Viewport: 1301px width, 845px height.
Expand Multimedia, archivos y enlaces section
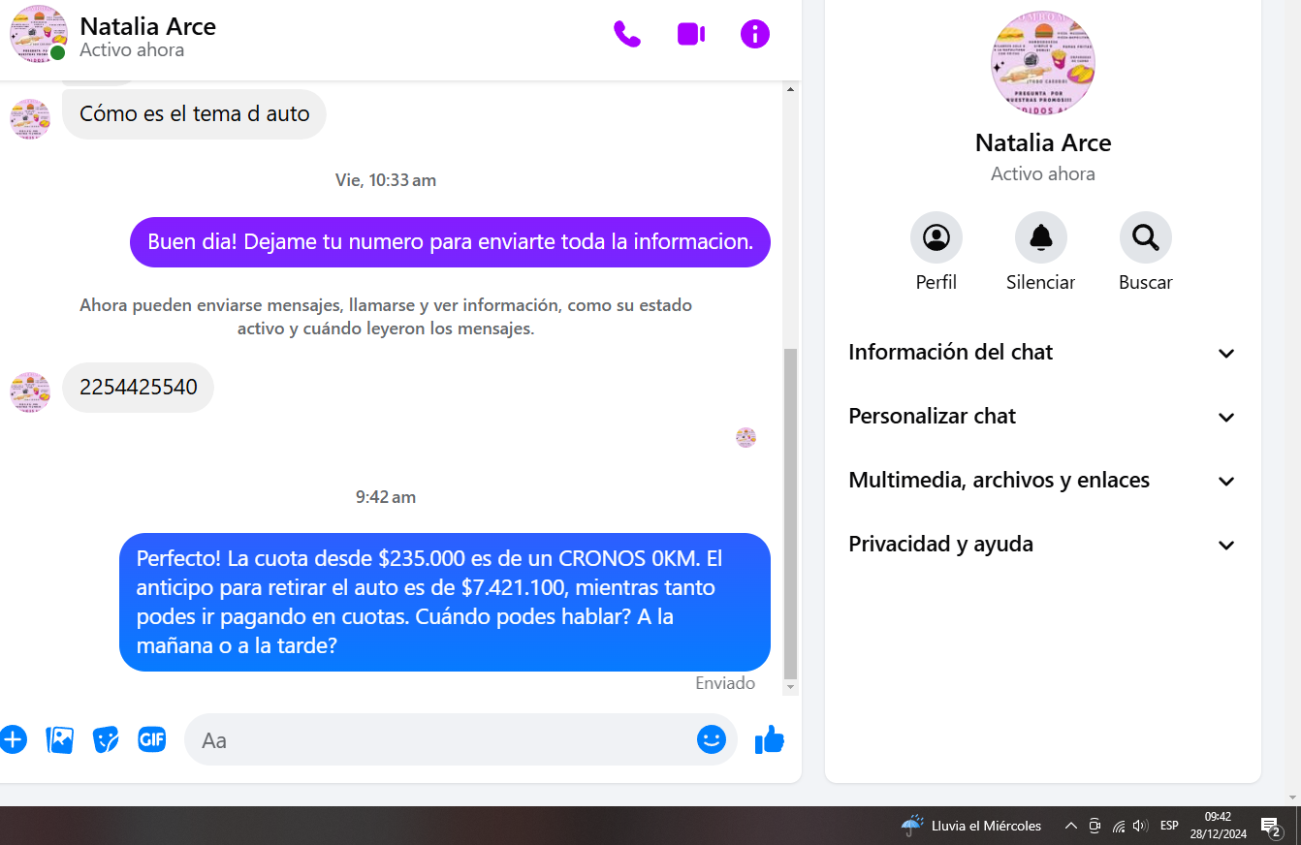pyautogui.click(x=1042, y=481)
